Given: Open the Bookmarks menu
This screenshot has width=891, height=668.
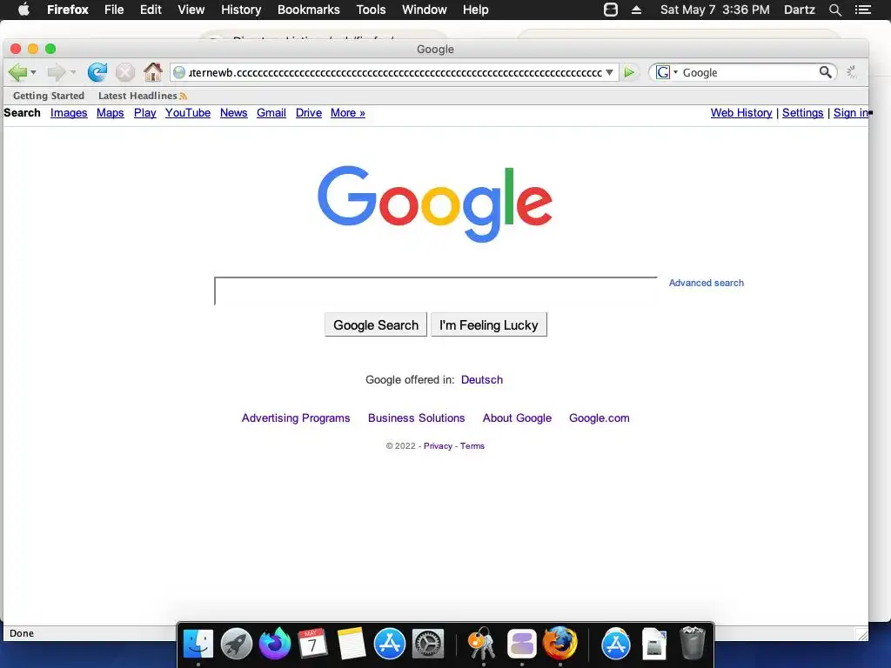Looking at the screenshot, I should coord(309,10).
